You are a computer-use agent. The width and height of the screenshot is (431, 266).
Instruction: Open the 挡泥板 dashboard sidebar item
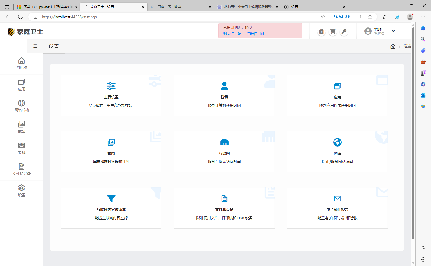click(22, 64)
